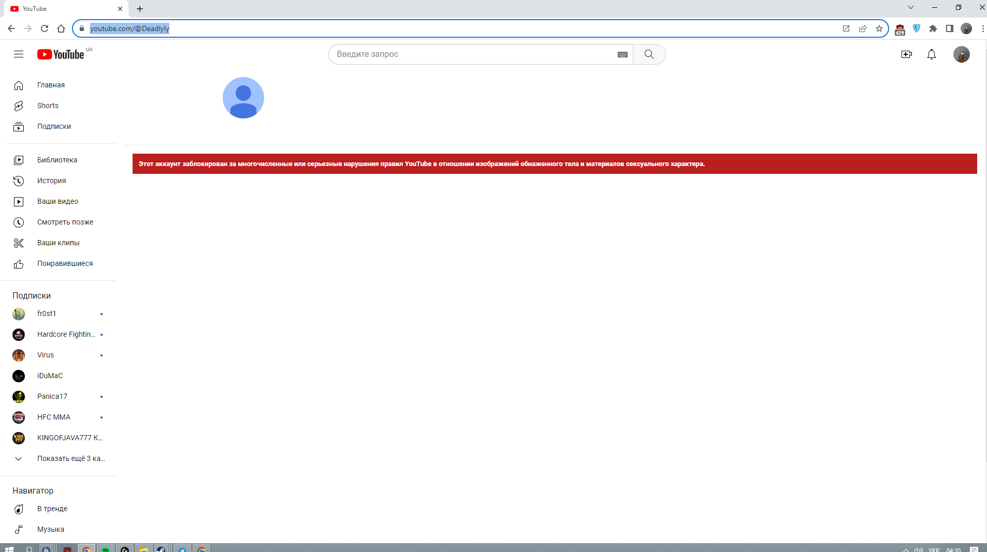
Task: Open Музыка in Навигатор
Action: [58, 529]
